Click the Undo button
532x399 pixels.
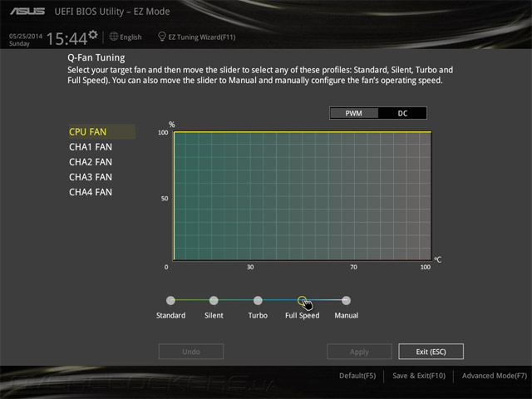191,352
